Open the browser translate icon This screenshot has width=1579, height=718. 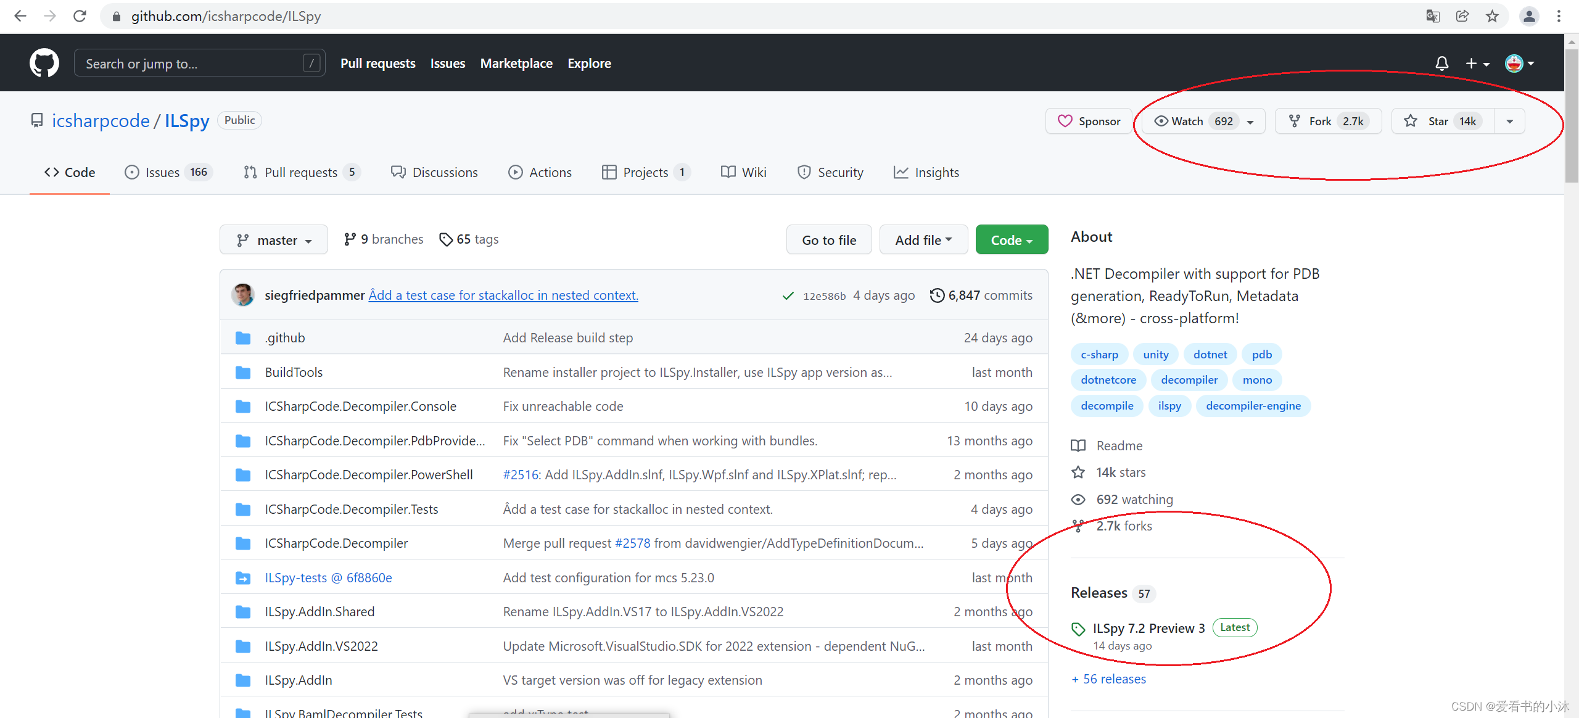tap(1433, 16)
